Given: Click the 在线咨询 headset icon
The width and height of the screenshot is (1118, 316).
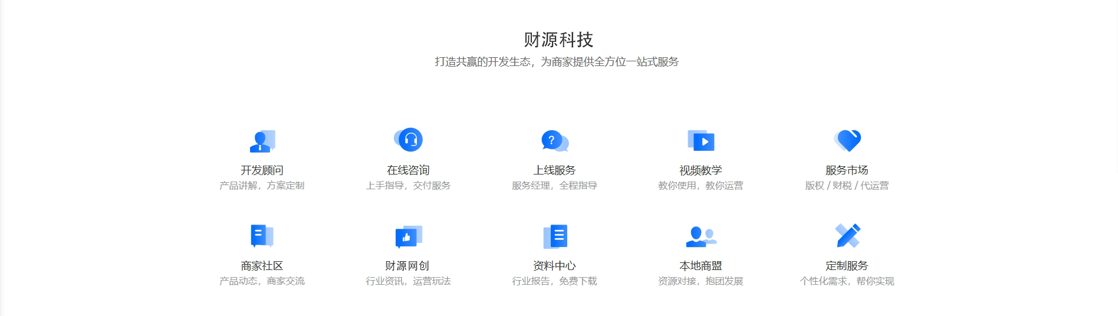Looking at the screenshot, I should click(408, 140).
